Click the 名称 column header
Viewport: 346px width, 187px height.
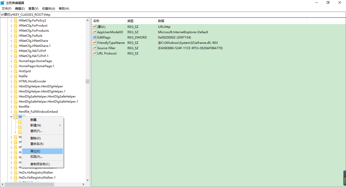109,21
